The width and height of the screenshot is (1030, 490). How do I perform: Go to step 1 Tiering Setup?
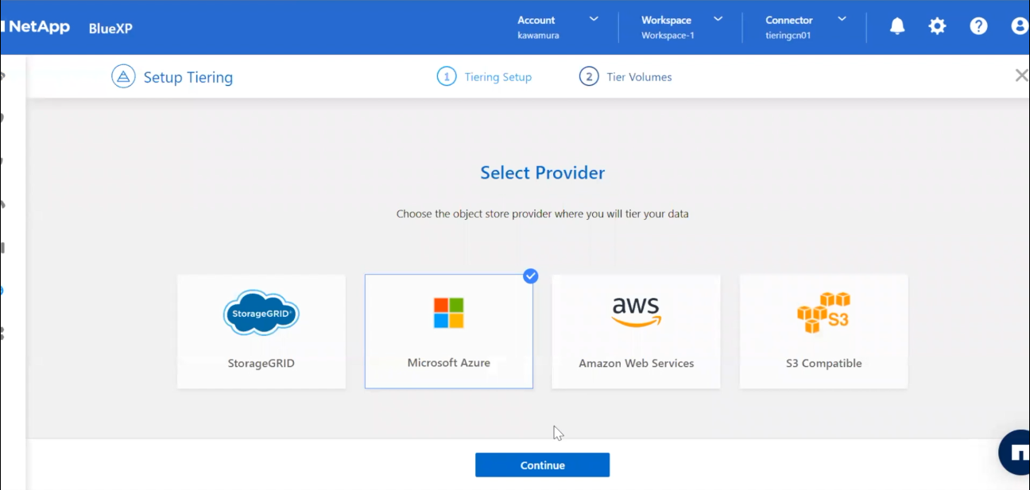485,77
